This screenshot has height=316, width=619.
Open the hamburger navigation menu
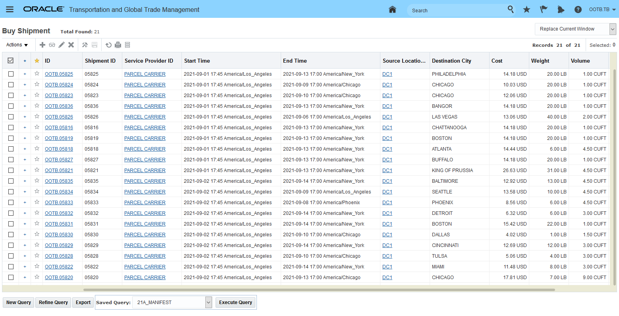pos(10,10)
